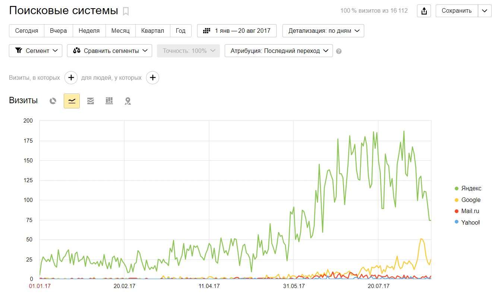Screen dimensions: 492x304
Task: Expand the Сегмент dropdown
Action: [x=35, y=51]
